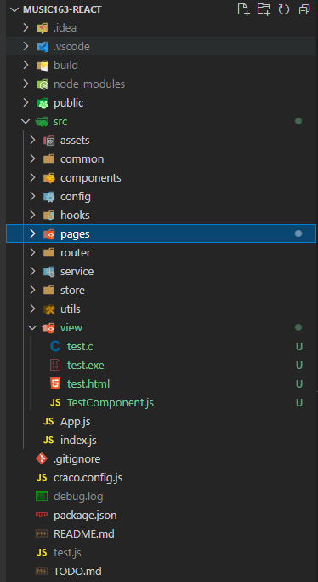
Task: Open TestComponent.js in the view folder
Action: click(111, 402)
